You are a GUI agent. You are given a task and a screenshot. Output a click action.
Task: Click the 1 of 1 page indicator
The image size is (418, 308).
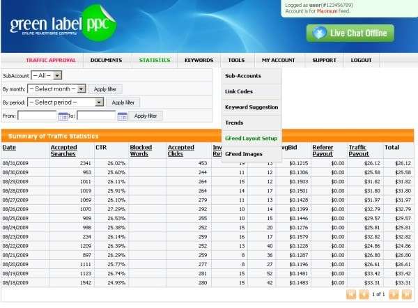point(378,294)
